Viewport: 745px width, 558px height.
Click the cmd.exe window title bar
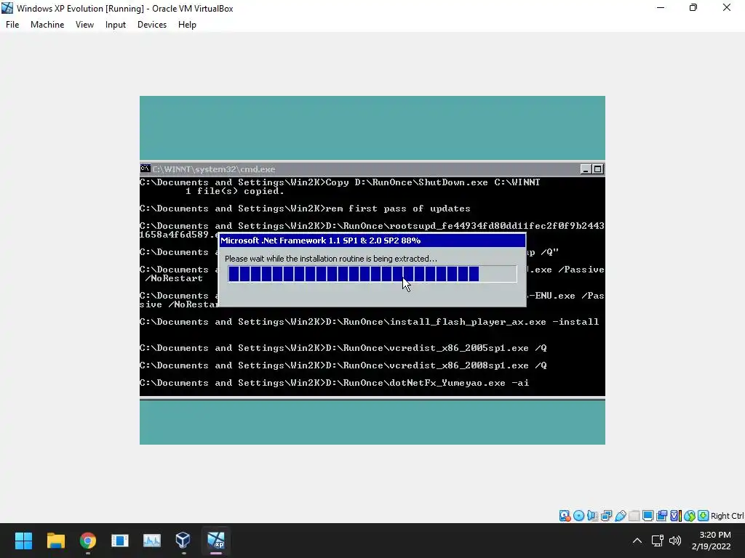372,169
